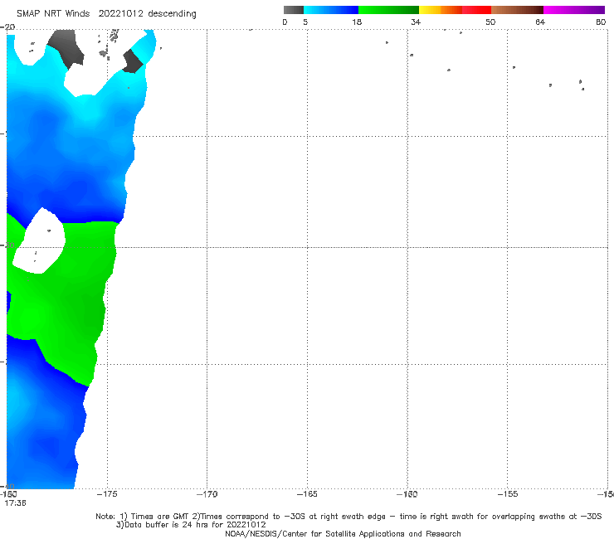This screenshot has height=539, width=614.
Task: Click the latitude label '-20' at top left
Action: pyautogui.click(x=7, y=27)
